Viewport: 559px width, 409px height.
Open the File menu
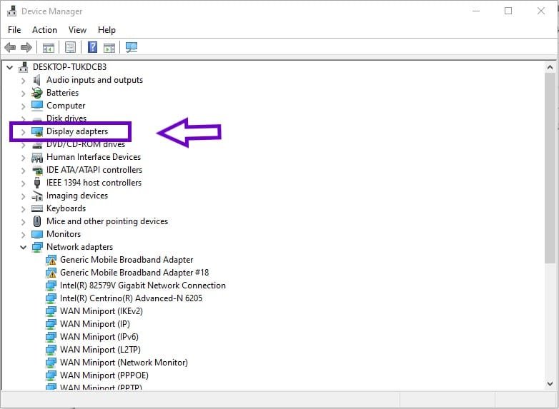14,30
